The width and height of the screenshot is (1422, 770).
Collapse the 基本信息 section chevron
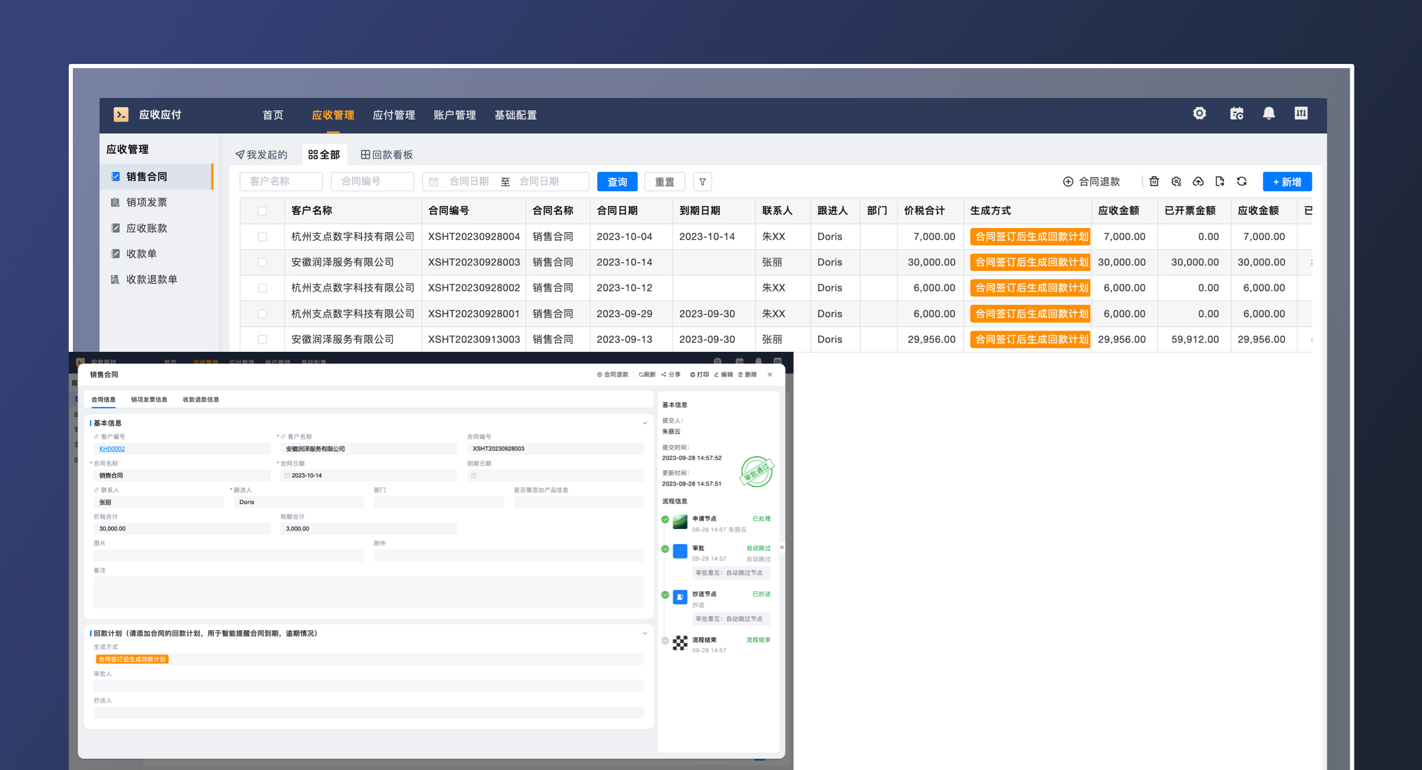(645, 423)
